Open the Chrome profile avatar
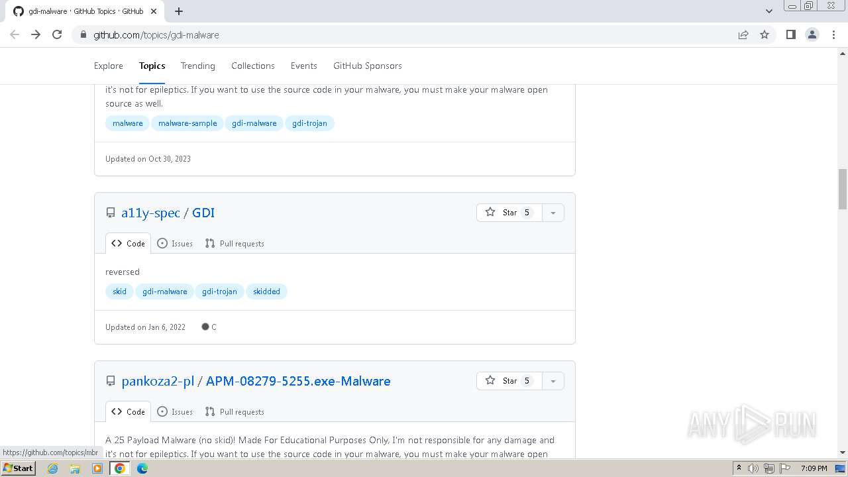Screen dimensions: 848x477 [x=812, y=34]
